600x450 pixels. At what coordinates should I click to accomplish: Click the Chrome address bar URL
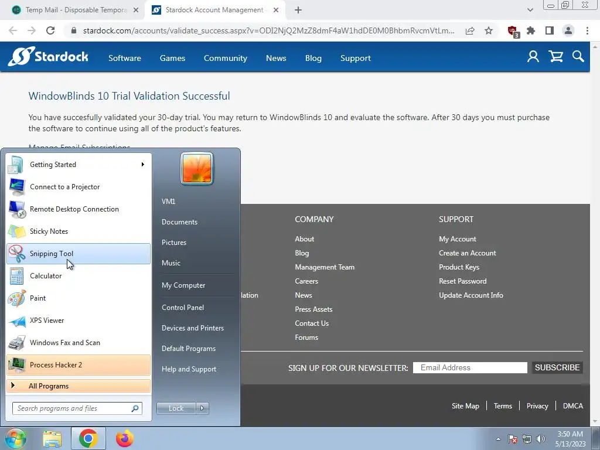(268, 30)
